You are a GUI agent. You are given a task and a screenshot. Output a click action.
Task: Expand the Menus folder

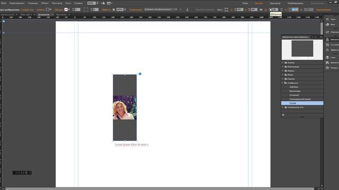[282, 75]
